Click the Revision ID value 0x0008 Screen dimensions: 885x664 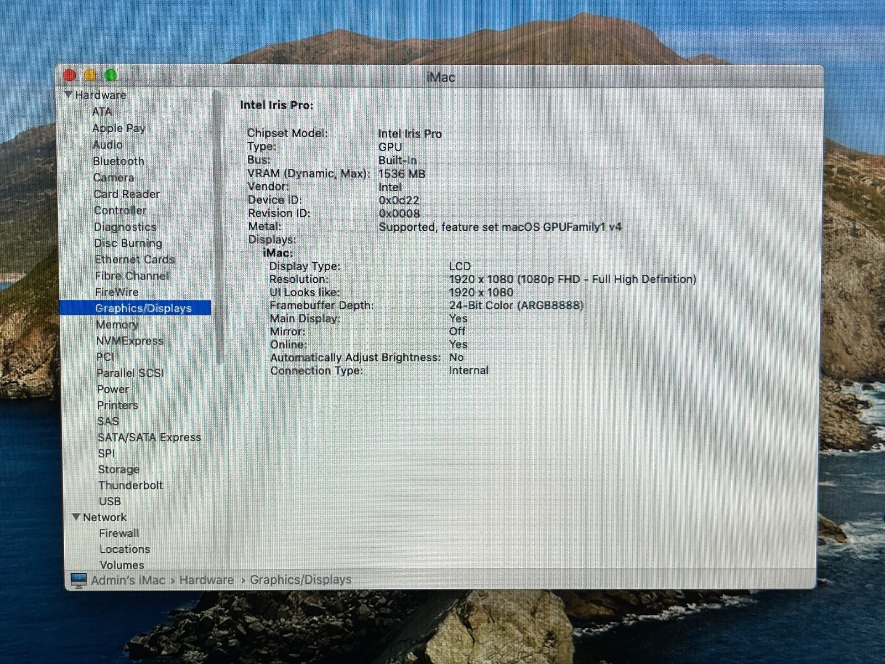399,214
